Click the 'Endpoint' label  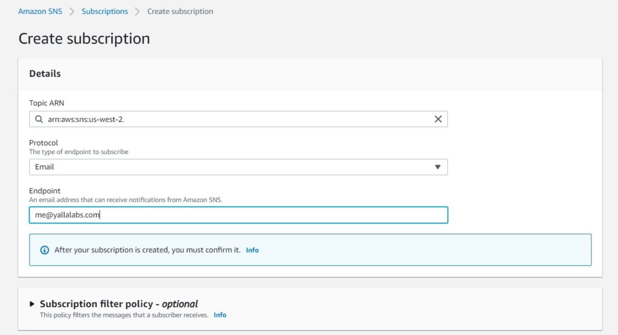[45, 190]
